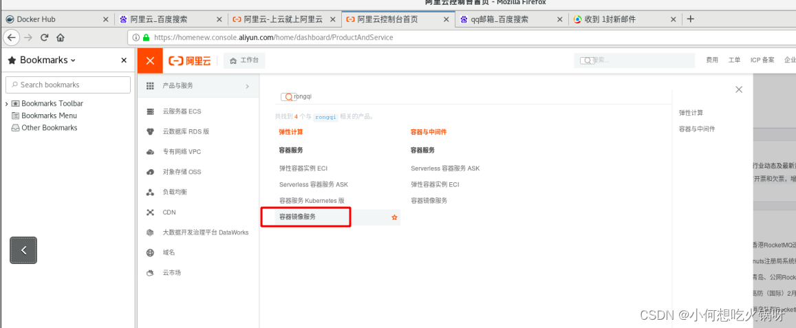Click the 专有网络 VPC cloud icon
This screenshot has width=796, height=328.
[150, 152]
